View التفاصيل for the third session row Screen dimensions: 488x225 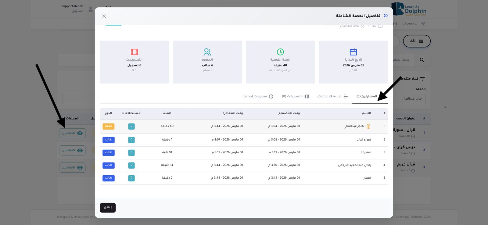pos(73,167)
